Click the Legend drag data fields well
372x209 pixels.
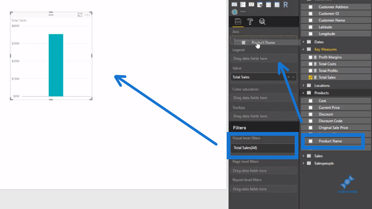[263, 58]
